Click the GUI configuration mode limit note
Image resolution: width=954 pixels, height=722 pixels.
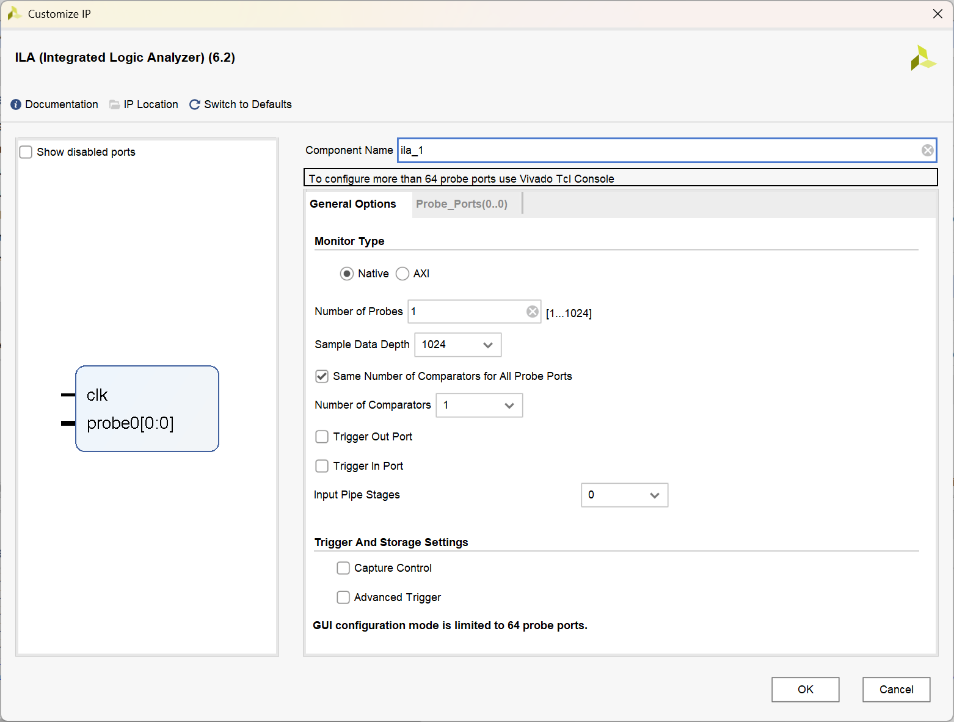point(450,625)
